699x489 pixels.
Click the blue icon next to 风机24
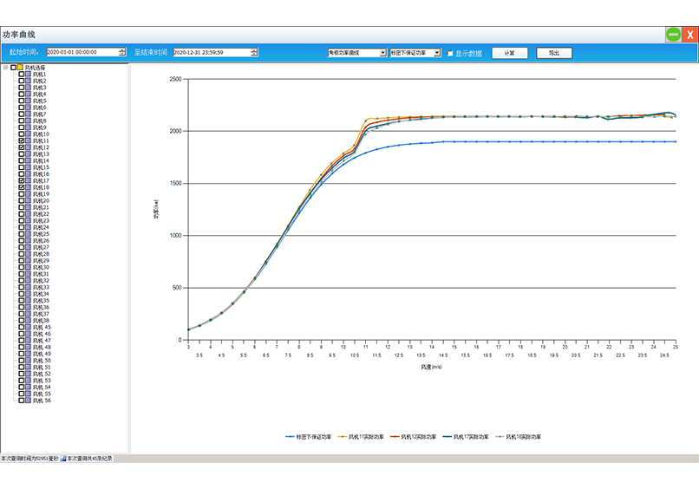click(x=28, y=227)
